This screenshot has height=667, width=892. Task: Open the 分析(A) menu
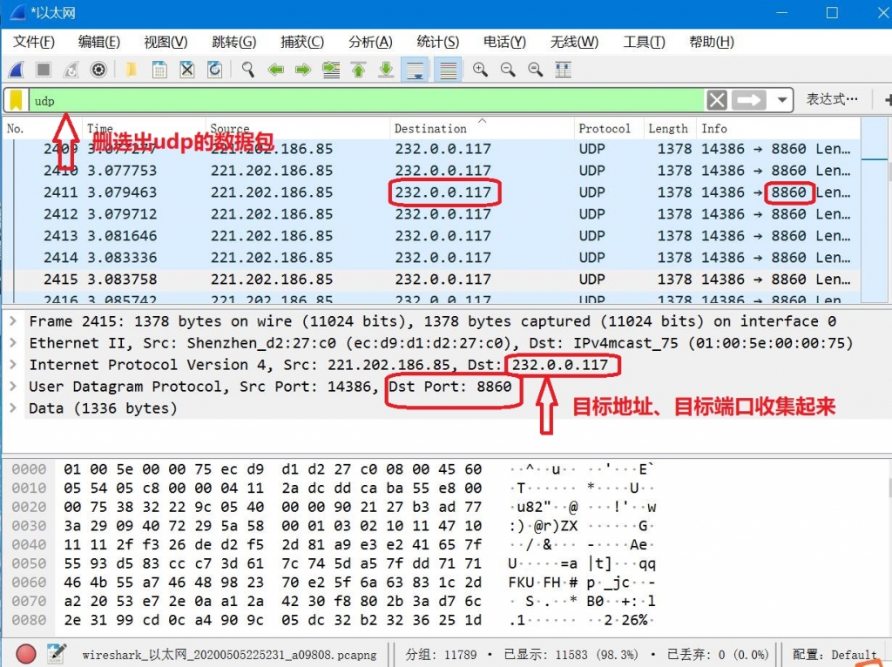click(370, 42)
